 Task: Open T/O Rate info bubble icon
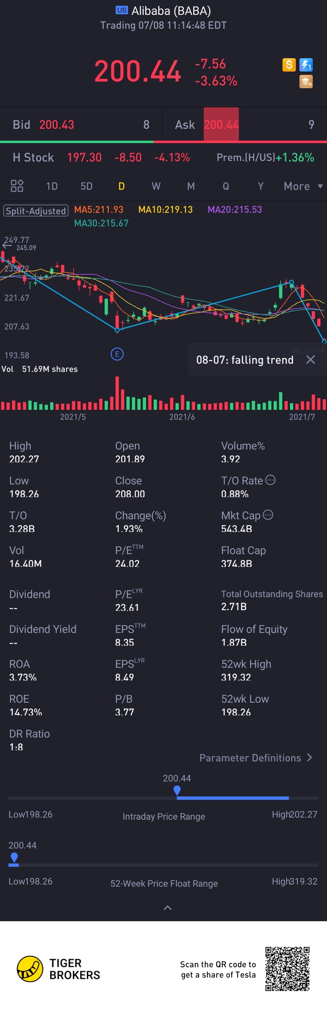pos(271,480)
